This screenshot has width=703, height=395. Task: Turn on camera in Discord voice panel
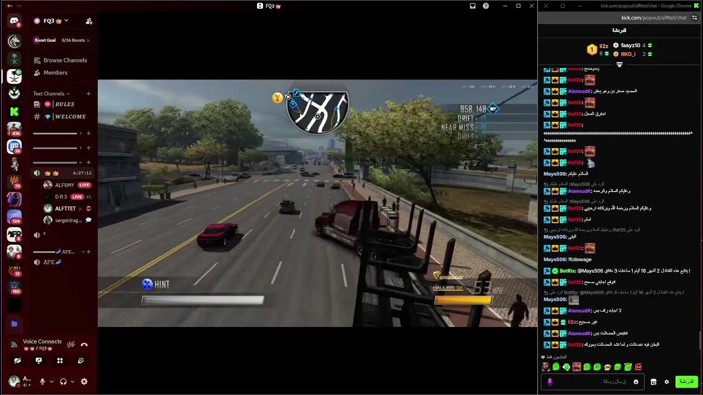click(x=18, y=360)
